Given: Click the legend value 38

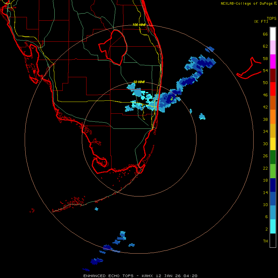Looking at the screenshot, I should click(x=265, y=119).
